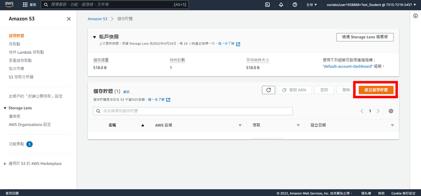Open 物件 Lambda 存取點 in sidebar
This screenshot has height=196, width=421.
pos(26,52)
